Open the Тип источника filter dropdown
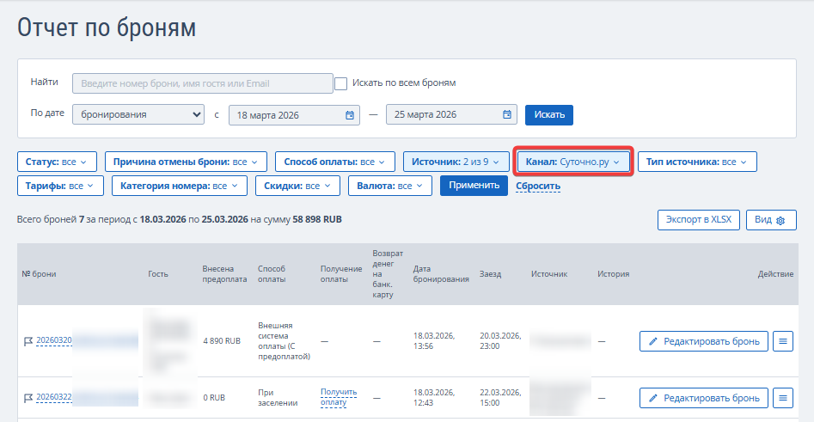Image resolution: width=814 pixels, height=422 pixels. pyautogui.click(x=697, y=162)
